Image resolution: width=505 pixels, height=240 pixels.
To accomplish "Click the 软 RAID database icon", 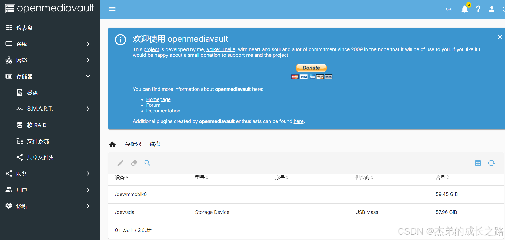I will click(x=20, y=125).
